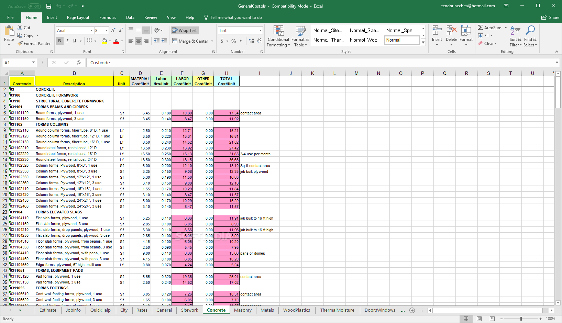
Task: Click the Cut scissors button
Action: pos(24,27)
